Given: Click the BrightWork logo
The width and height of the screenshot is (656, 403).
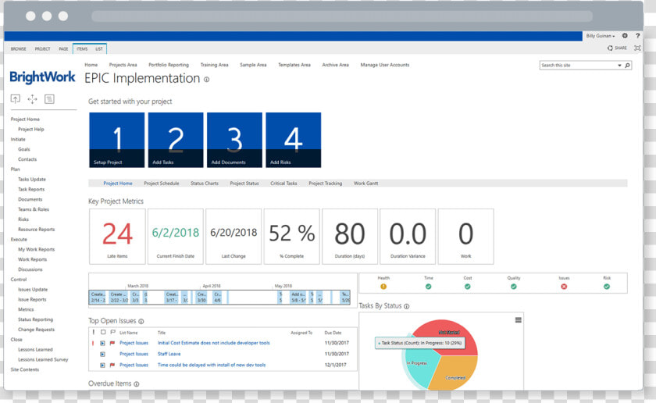Looking at the screenshot, I should point(42,77).
